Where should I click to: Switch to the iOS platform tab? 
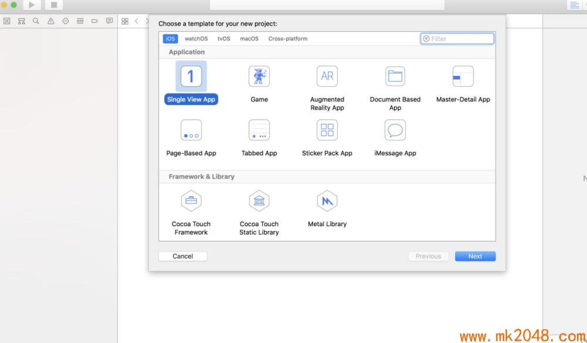click(x=170, y=39)
